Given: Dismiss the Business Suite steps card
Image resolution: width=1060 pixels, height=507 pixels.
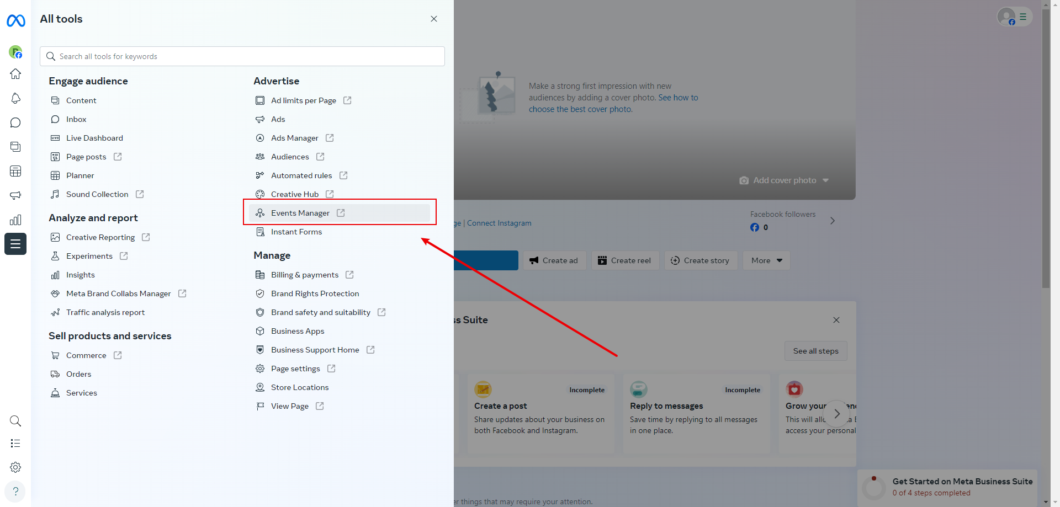Looking at the screenshot, I should pos(836,320).
